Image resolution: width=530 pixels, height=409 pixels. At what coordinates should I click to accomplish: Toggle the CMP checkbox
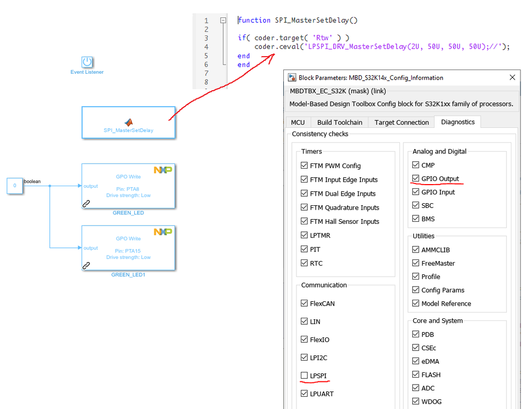coord(416,165)
